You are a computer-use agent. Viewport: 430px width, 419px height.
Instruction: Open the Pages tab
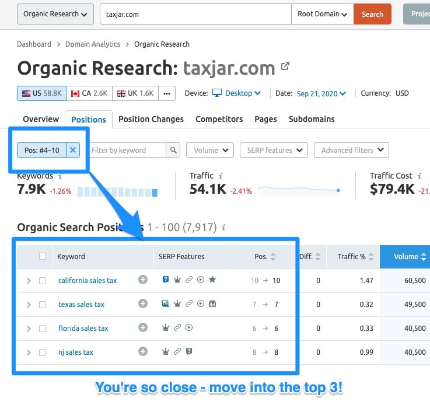tap(265, 119)
